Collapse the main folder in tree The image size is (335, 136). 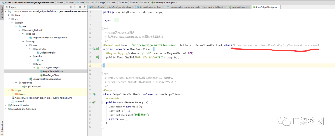(x=12, y=23)
